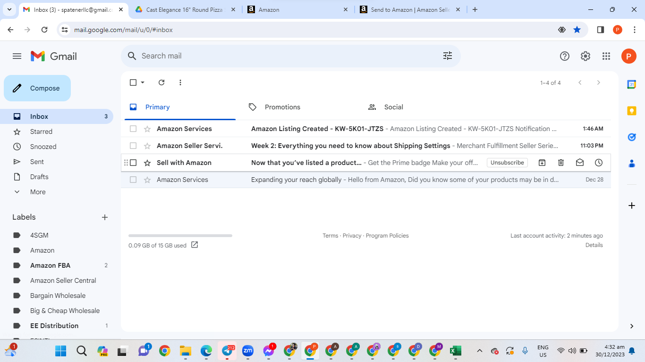Get add-ons plus icon in side panel

coord(632,206)
